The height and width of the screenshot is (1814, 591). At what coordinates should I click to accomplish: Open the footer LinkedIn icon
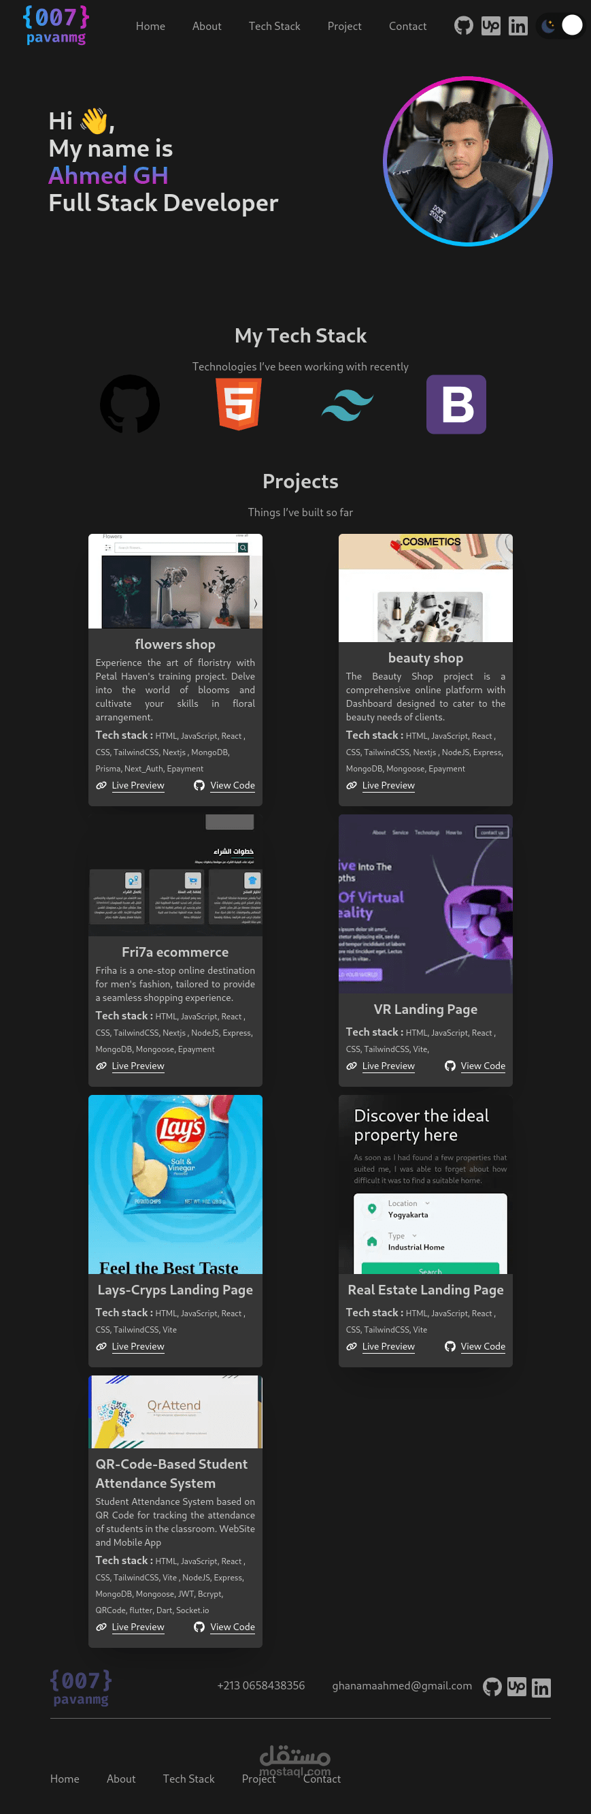(x=541, y=1688)
